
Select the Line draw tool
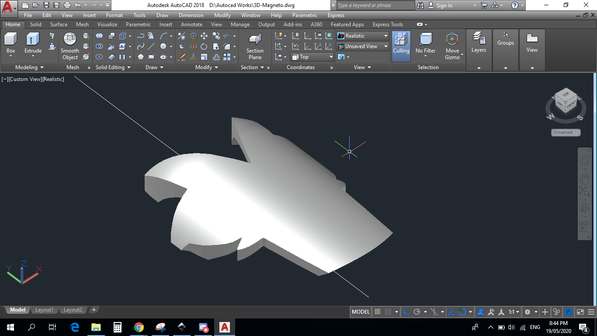pos(151,46)
